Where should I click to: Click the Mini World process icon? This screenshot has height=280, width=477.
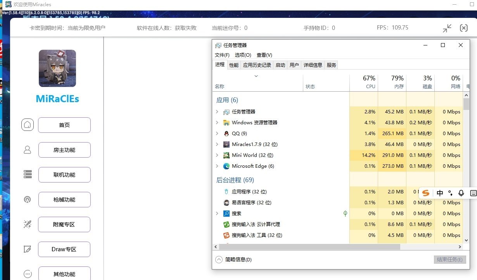pyautogui.click(x=226, y=155)
